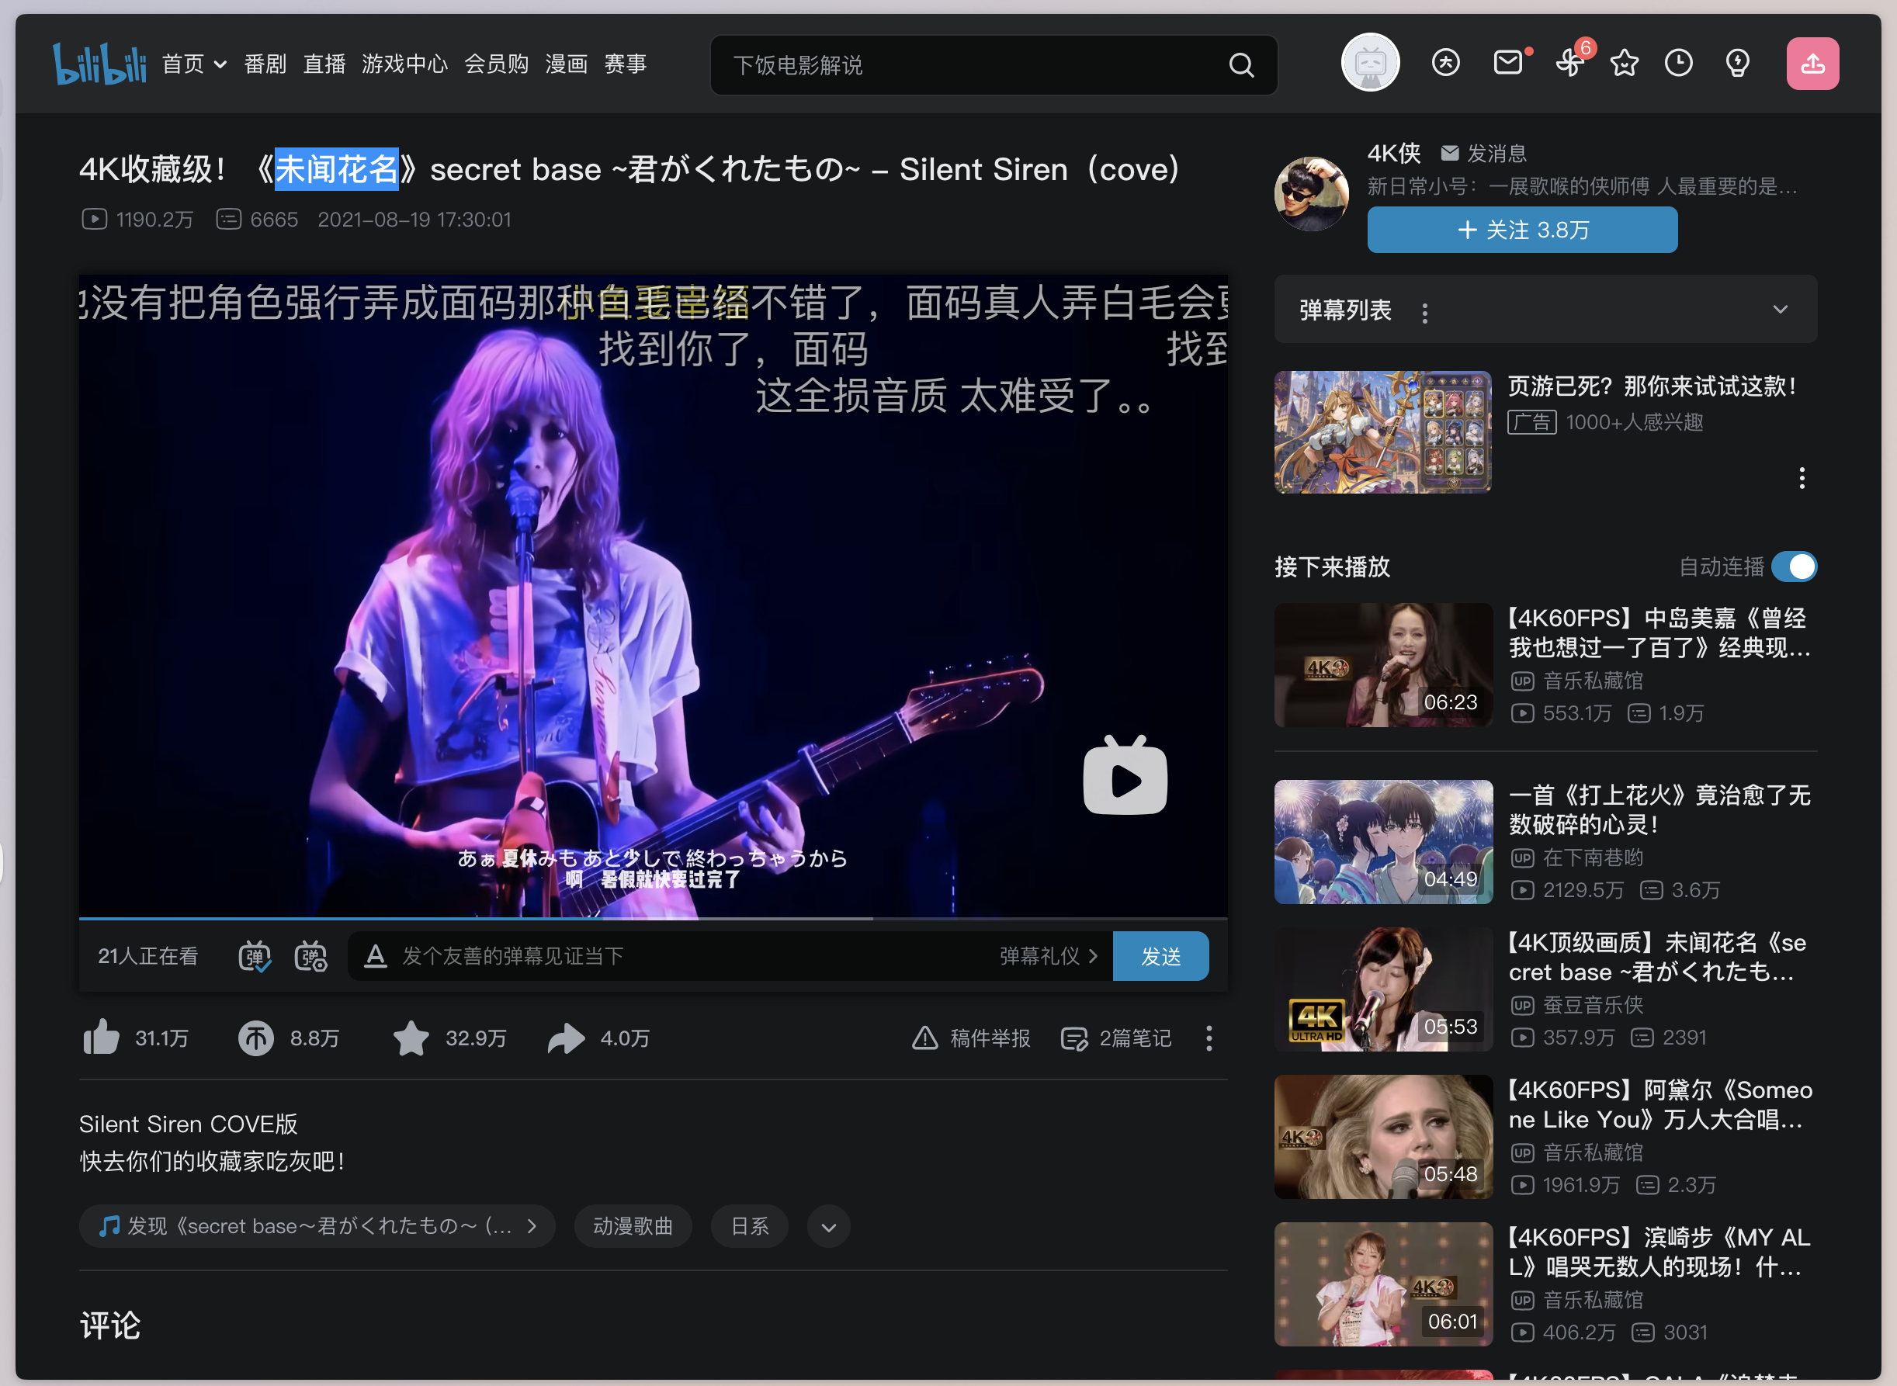
Task: Open title 一首《打上花火》竟治愈了无数破碎的心灵
Action: pyautogui.click(x=1659, y=809)
